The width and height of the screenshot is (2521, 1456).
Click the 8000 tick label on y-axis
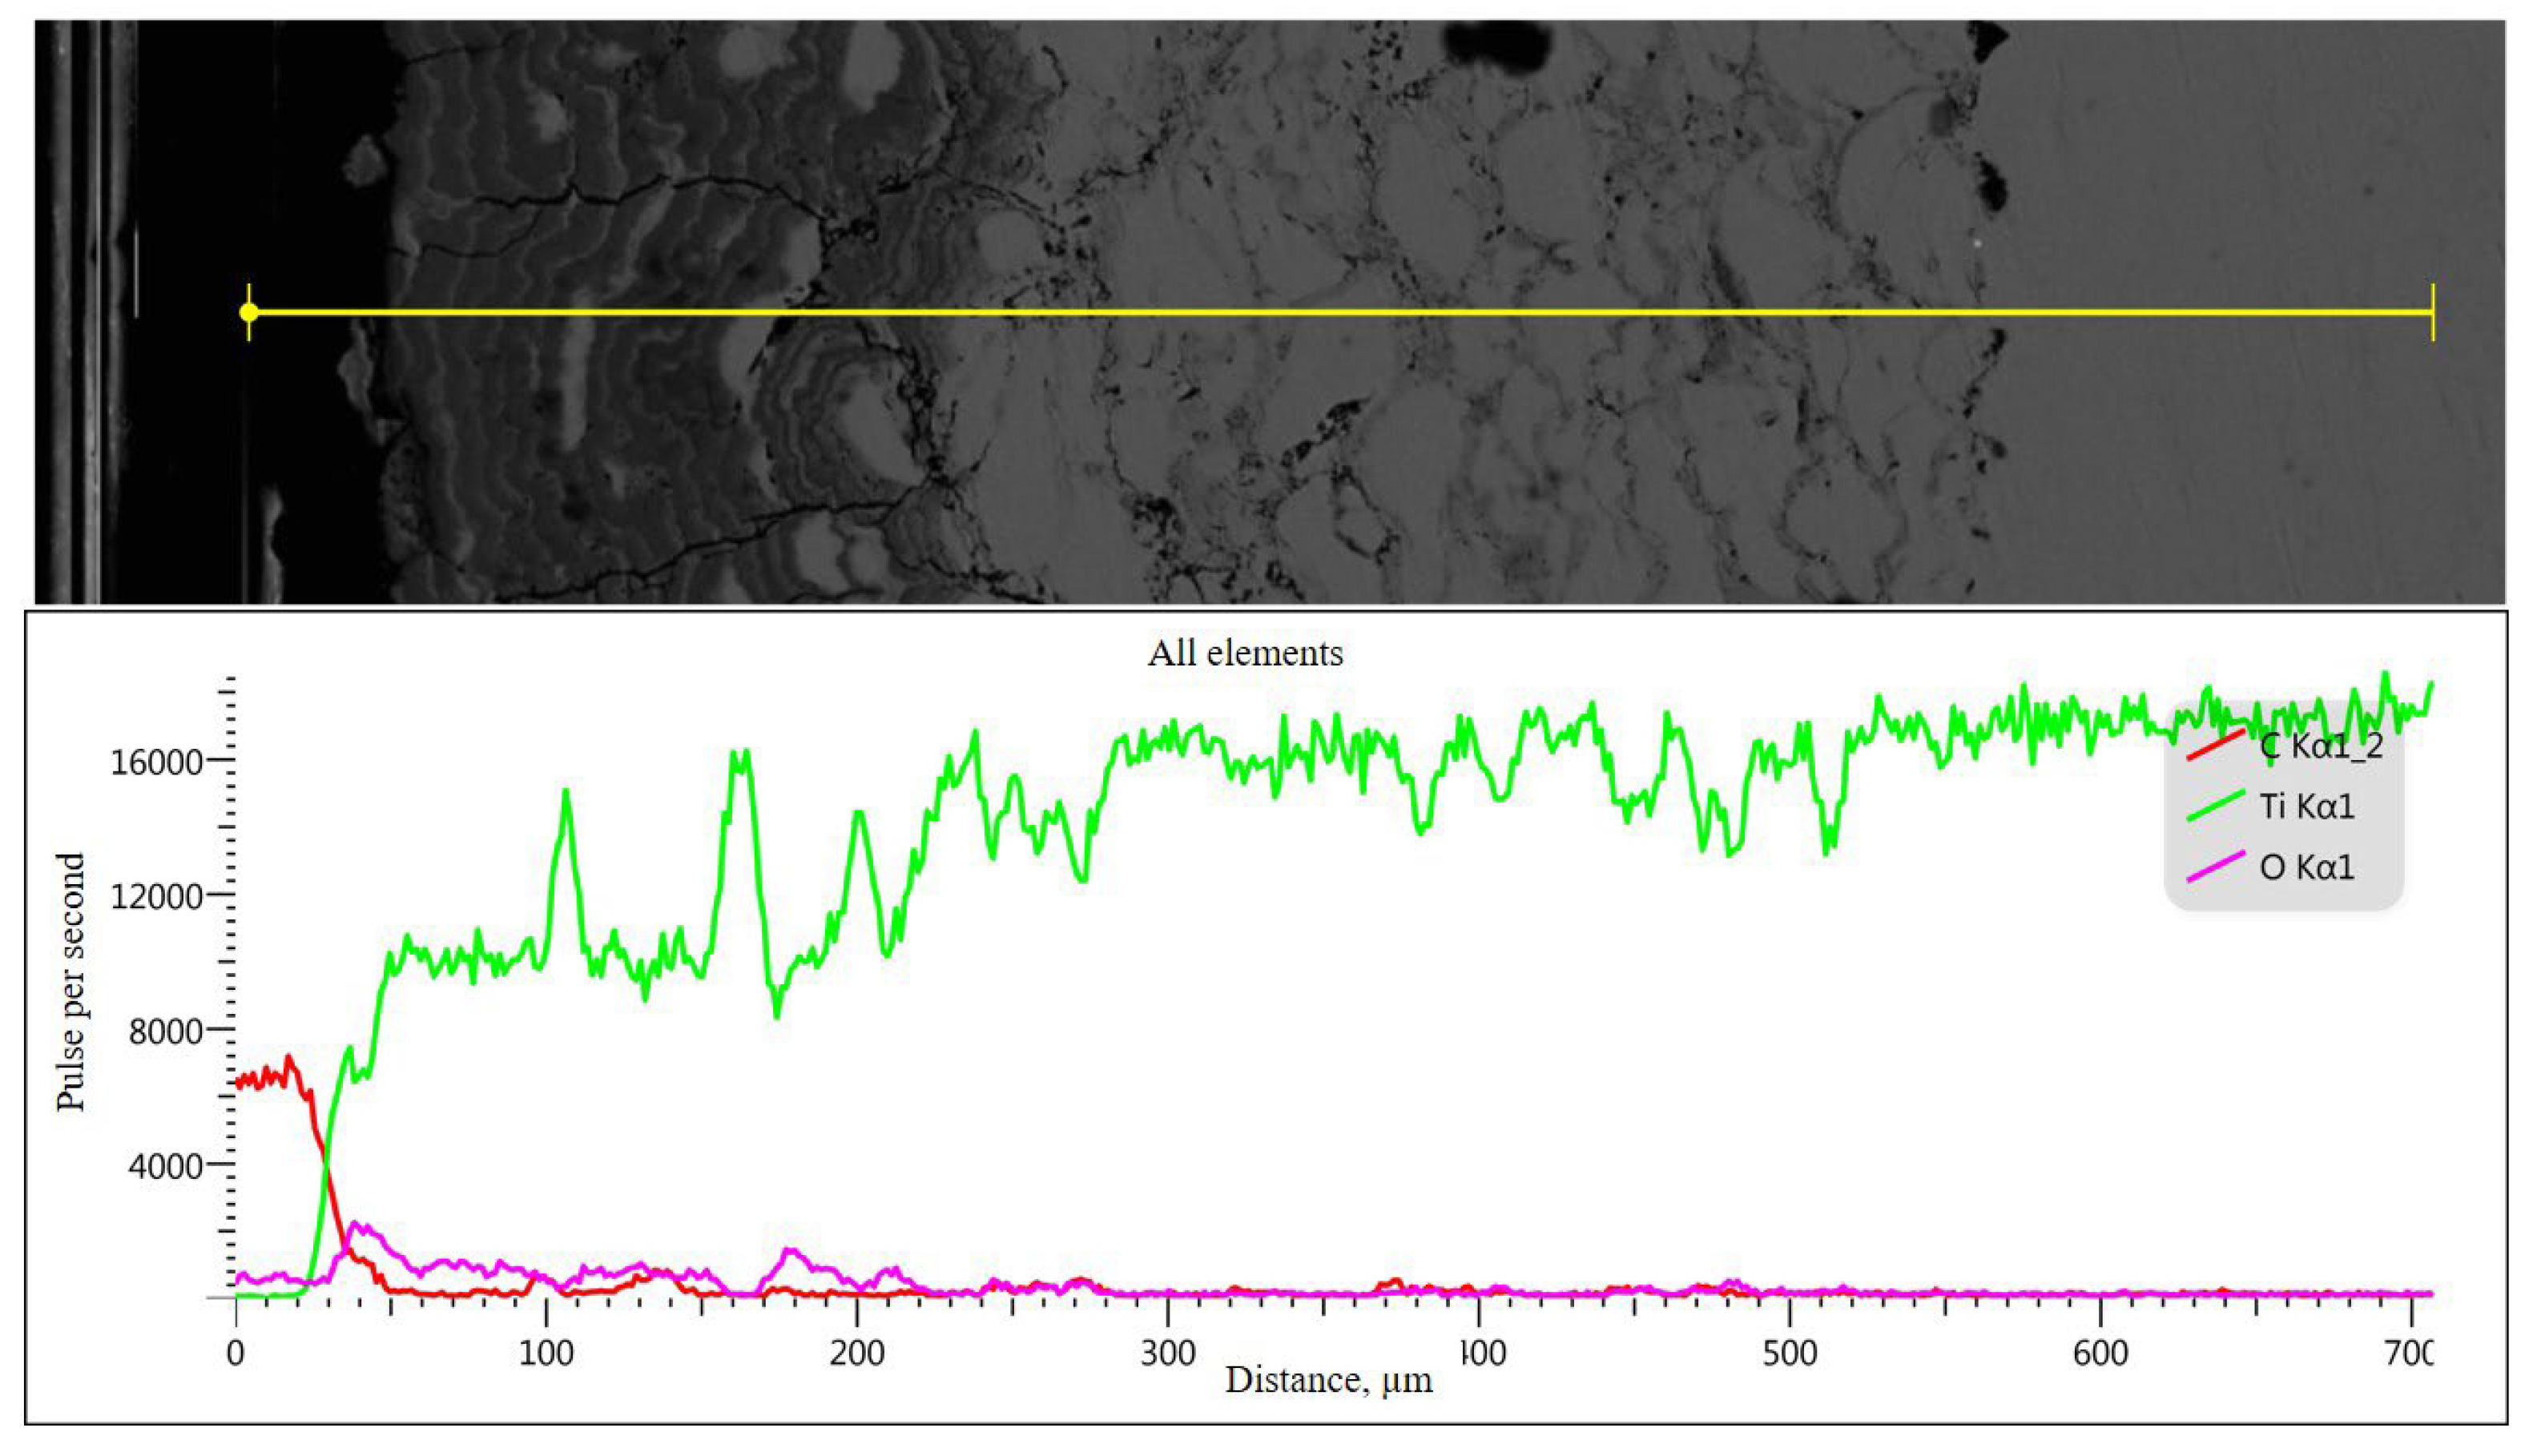click(x=166, y=1031)
